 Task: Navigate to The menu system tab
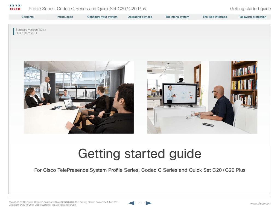click(x=177, y=17)
